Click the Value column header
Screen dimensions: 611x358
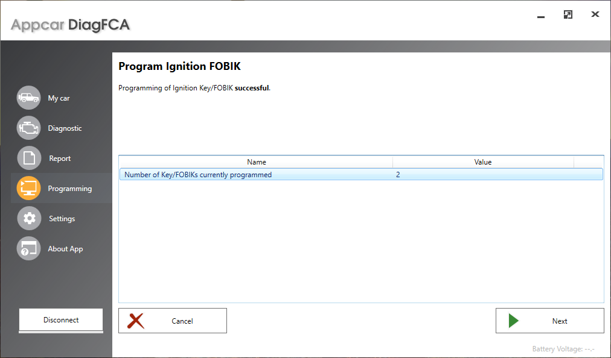point(482,162)
